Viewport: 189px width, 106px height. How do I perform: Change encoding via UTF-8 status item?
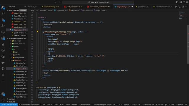[135, 105]
